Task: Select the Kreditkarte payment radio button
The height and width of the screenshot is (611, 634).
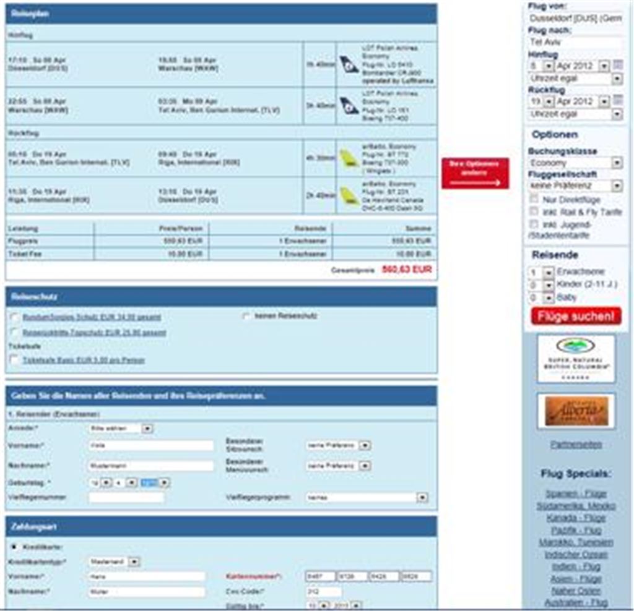Action: (x=14, y=547)
